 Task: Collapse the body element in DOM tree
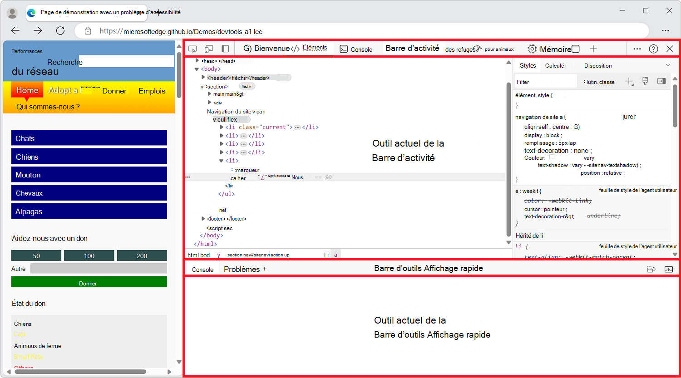point(197,69)
